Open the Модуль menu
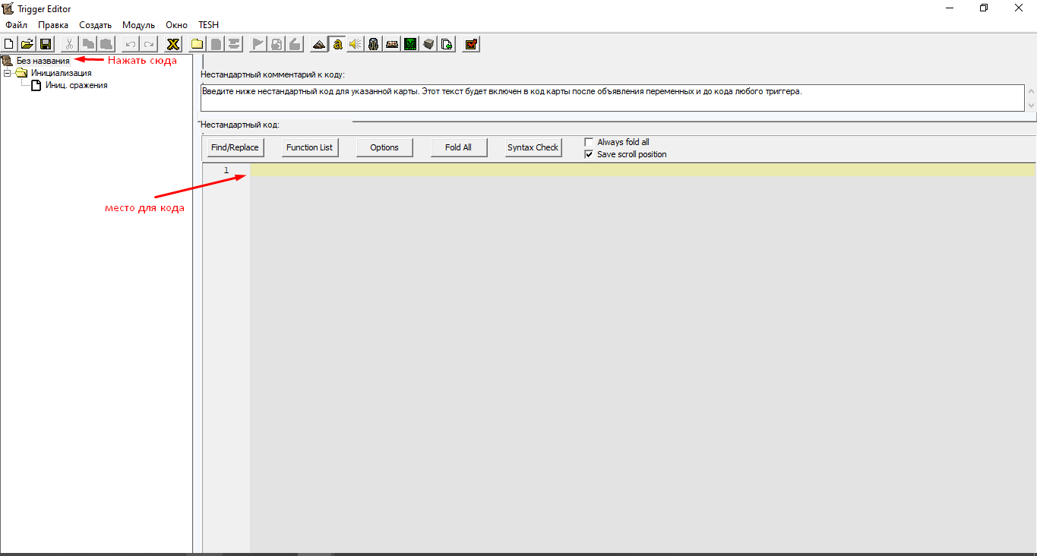Image resolution: width=1037 pixels, height=556 pixels. pyautogui.click(x=138, y=25)
